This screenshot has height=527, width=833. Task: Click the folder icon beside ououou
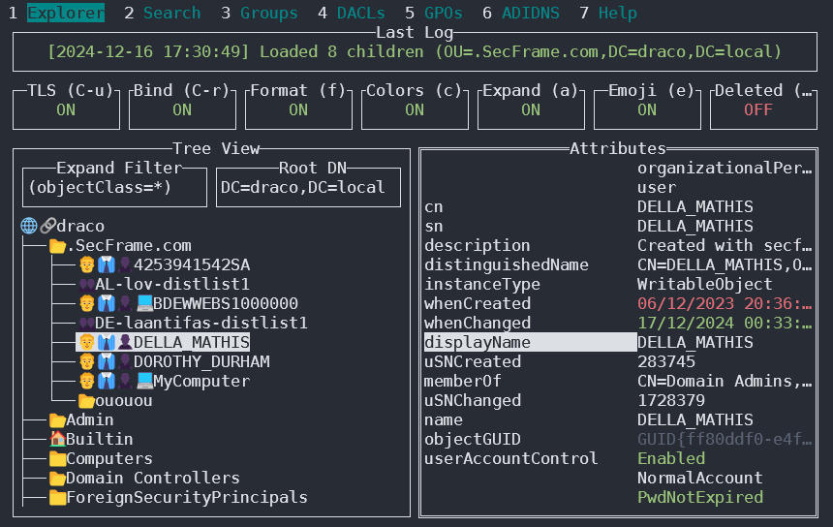[86, 400]
